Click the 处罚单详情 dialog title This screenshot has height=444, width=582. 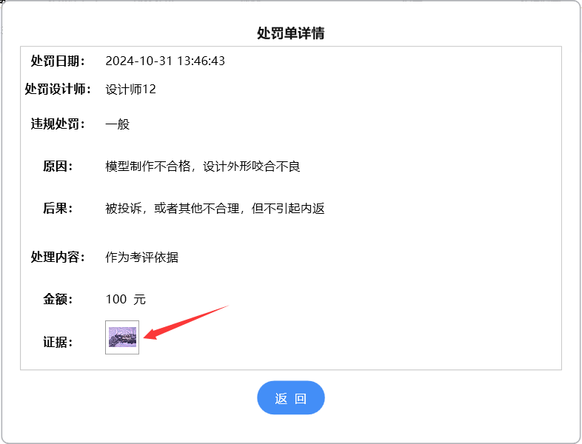290,33
